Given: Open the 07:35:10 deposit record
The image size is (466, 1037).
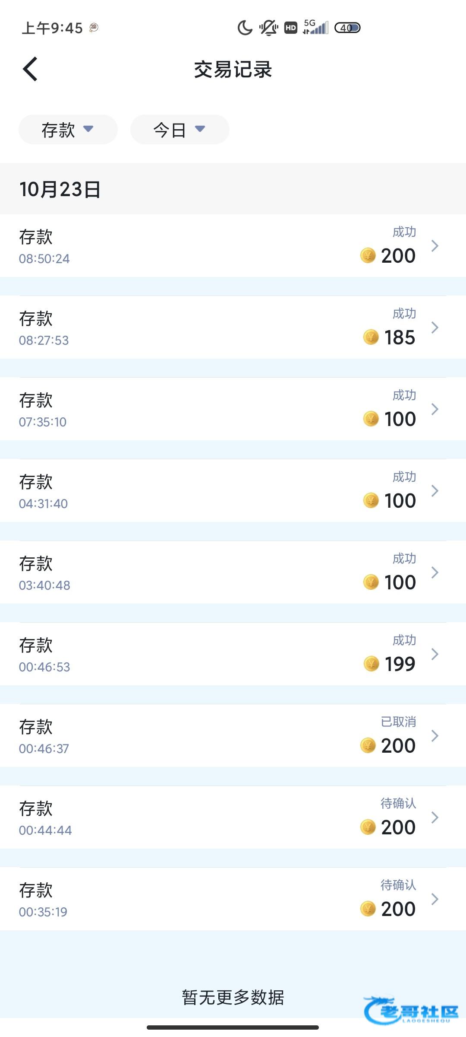Looking at the screenshot, I should (233, 409).
